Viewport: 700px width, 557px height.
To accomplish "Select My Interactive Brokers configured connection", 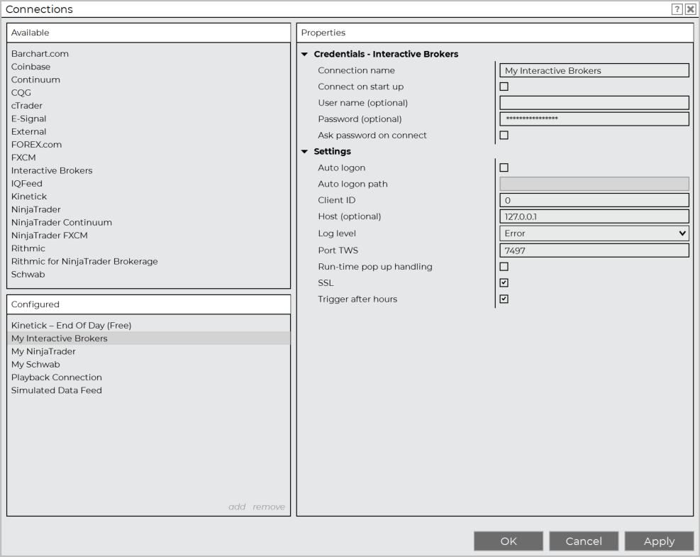I will click(x=149, y=338).
